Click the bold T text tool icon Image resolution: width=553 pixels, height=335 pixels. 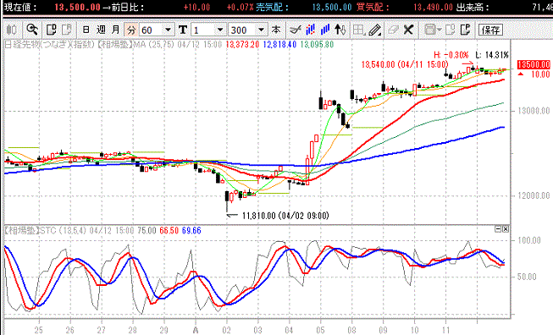(183, 30)
